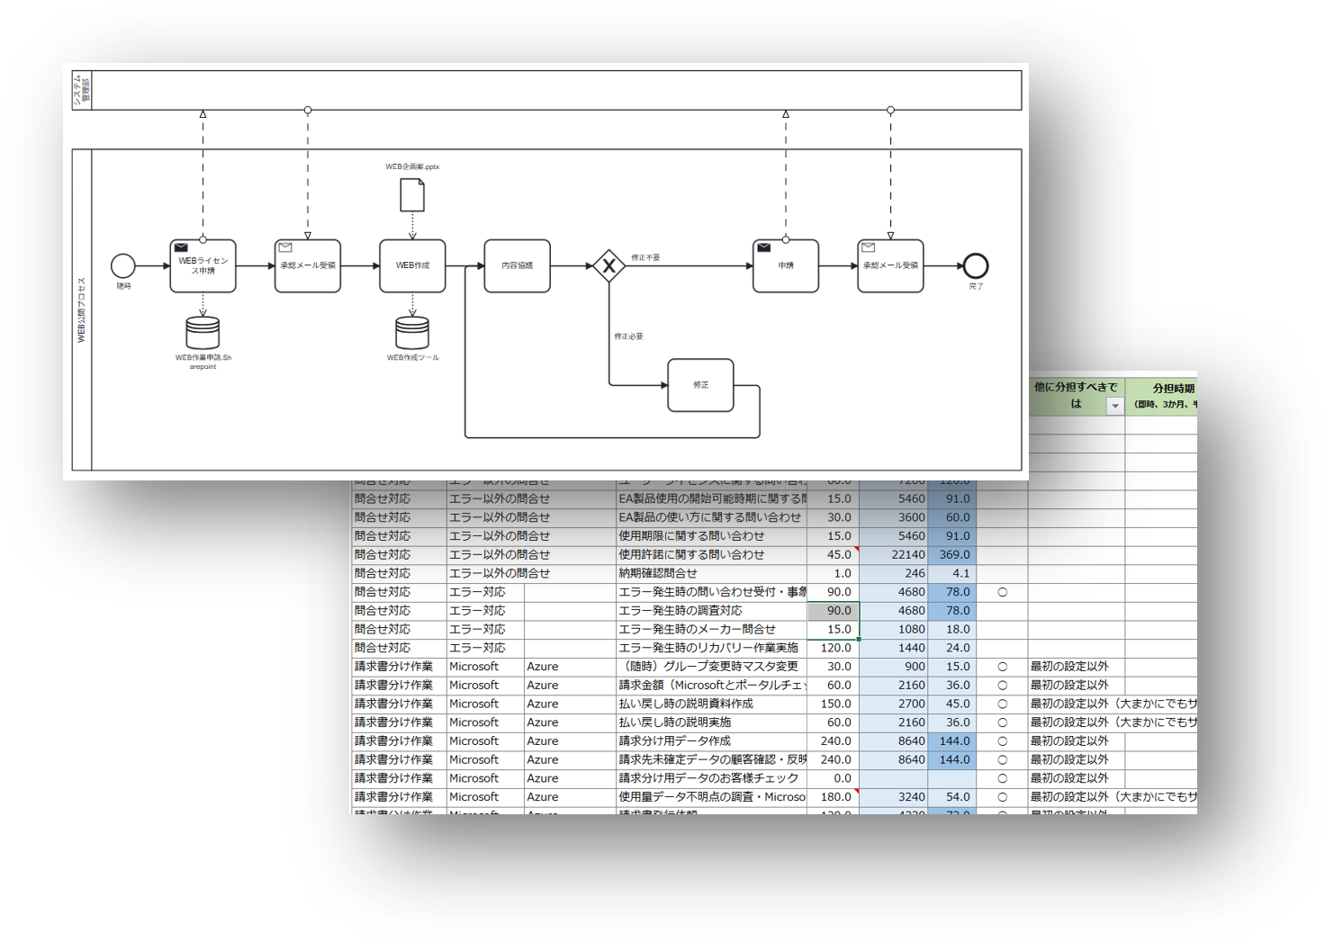Click the exclusive gateway X diamond

click(x=609, y=266)
